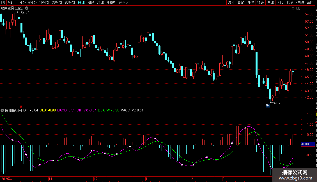Switch to 分时 intraday view
Screen dimensions: 317x182
point(11,3)
